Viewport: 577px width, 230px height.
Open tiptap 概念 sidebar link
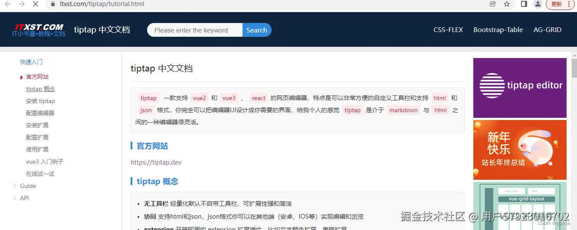pyautogui.click(x=40, y=89)
